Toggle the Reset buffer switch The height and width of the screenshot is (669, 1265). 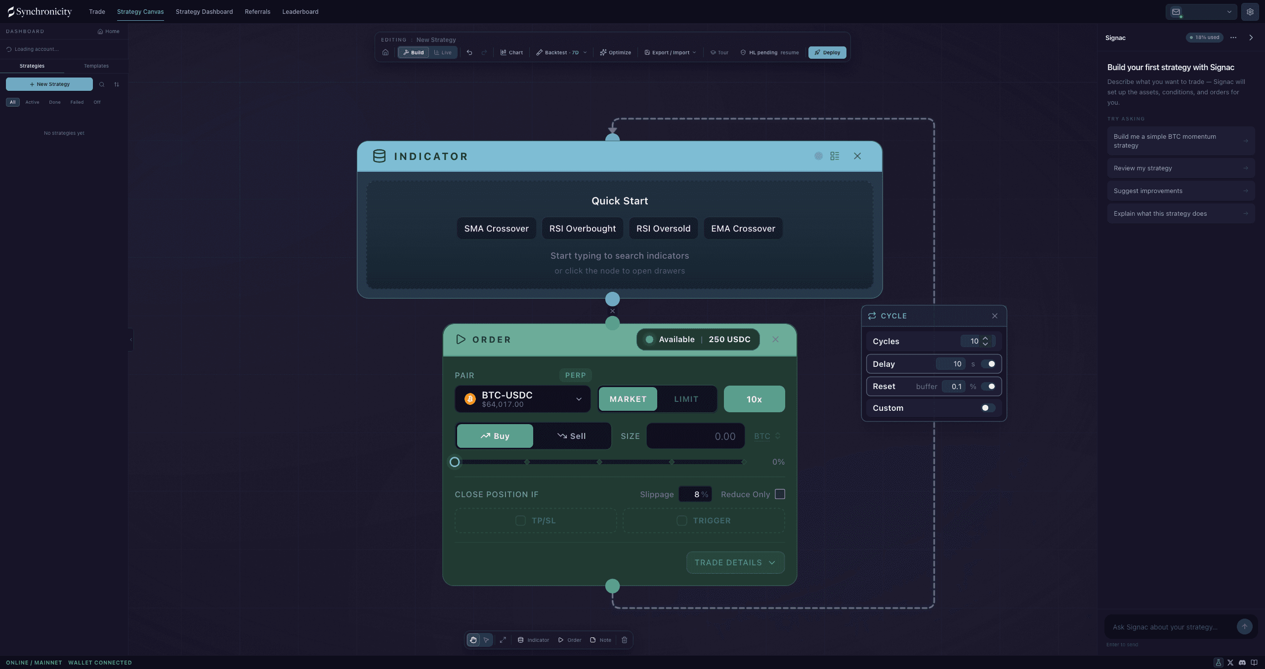coord(988,387)
